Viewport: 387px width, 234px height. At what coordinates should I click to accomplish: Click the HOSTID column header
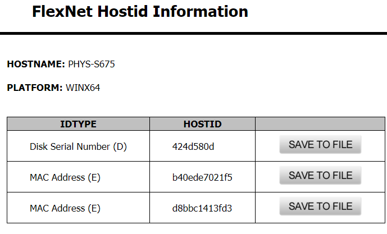click(x=202, y=124)
